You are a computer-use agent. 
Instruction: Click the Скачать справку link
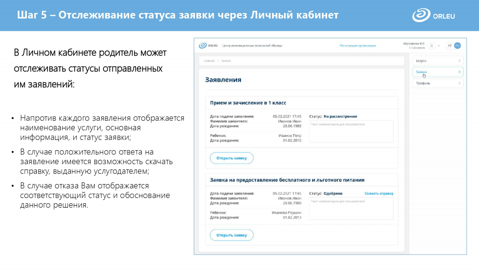(x=379, y=194)
